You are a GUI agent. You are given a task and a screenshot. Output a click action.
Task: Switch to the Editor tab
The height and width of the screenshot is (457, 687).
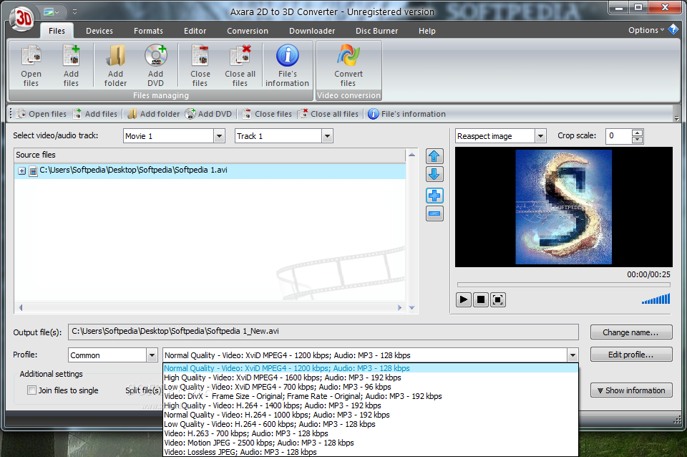(195, 31)
